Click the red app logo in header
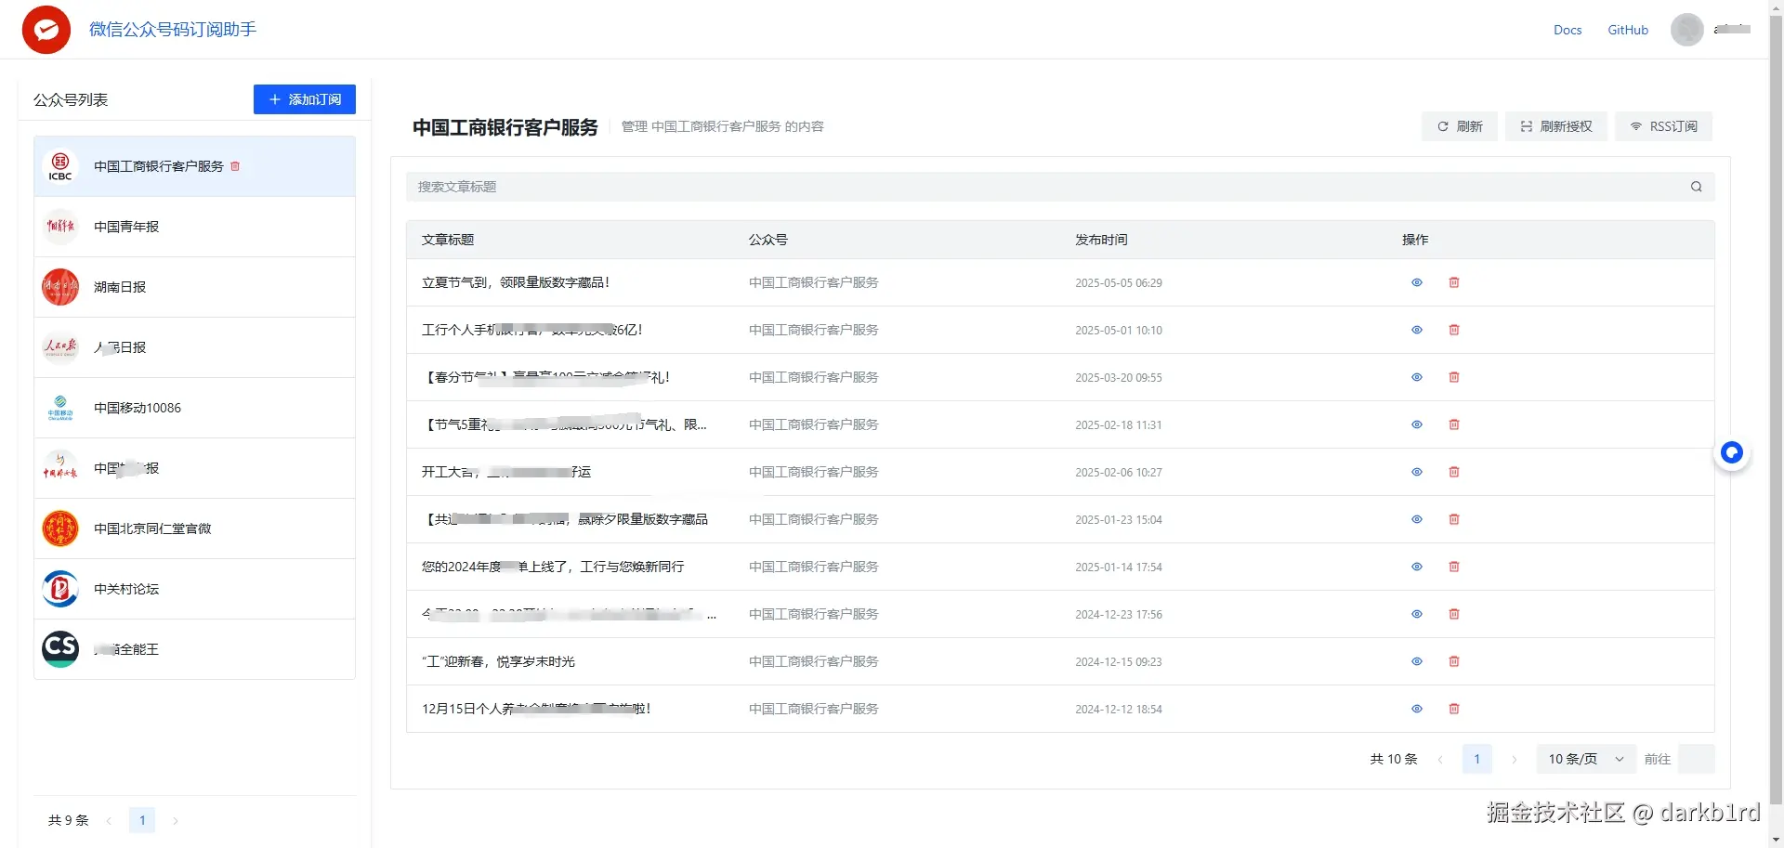This screenshot has height=848, width=1784. pos(46,30)
